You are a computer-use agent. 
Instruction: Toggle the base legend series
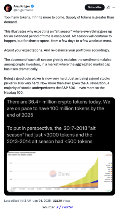[109, 167]
